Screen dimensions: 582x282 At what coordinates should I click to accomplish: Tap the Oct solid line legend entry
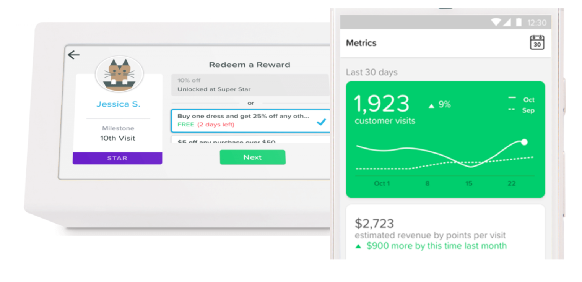pos(521,99)
